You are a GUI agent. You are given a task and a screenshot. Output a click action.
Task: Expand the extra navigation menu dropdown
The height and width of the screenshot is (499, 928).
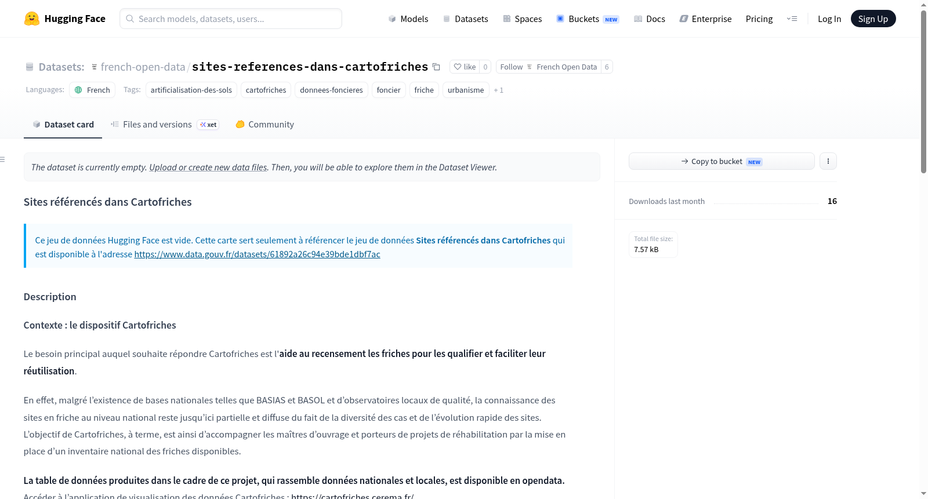[x=792, y=19]
